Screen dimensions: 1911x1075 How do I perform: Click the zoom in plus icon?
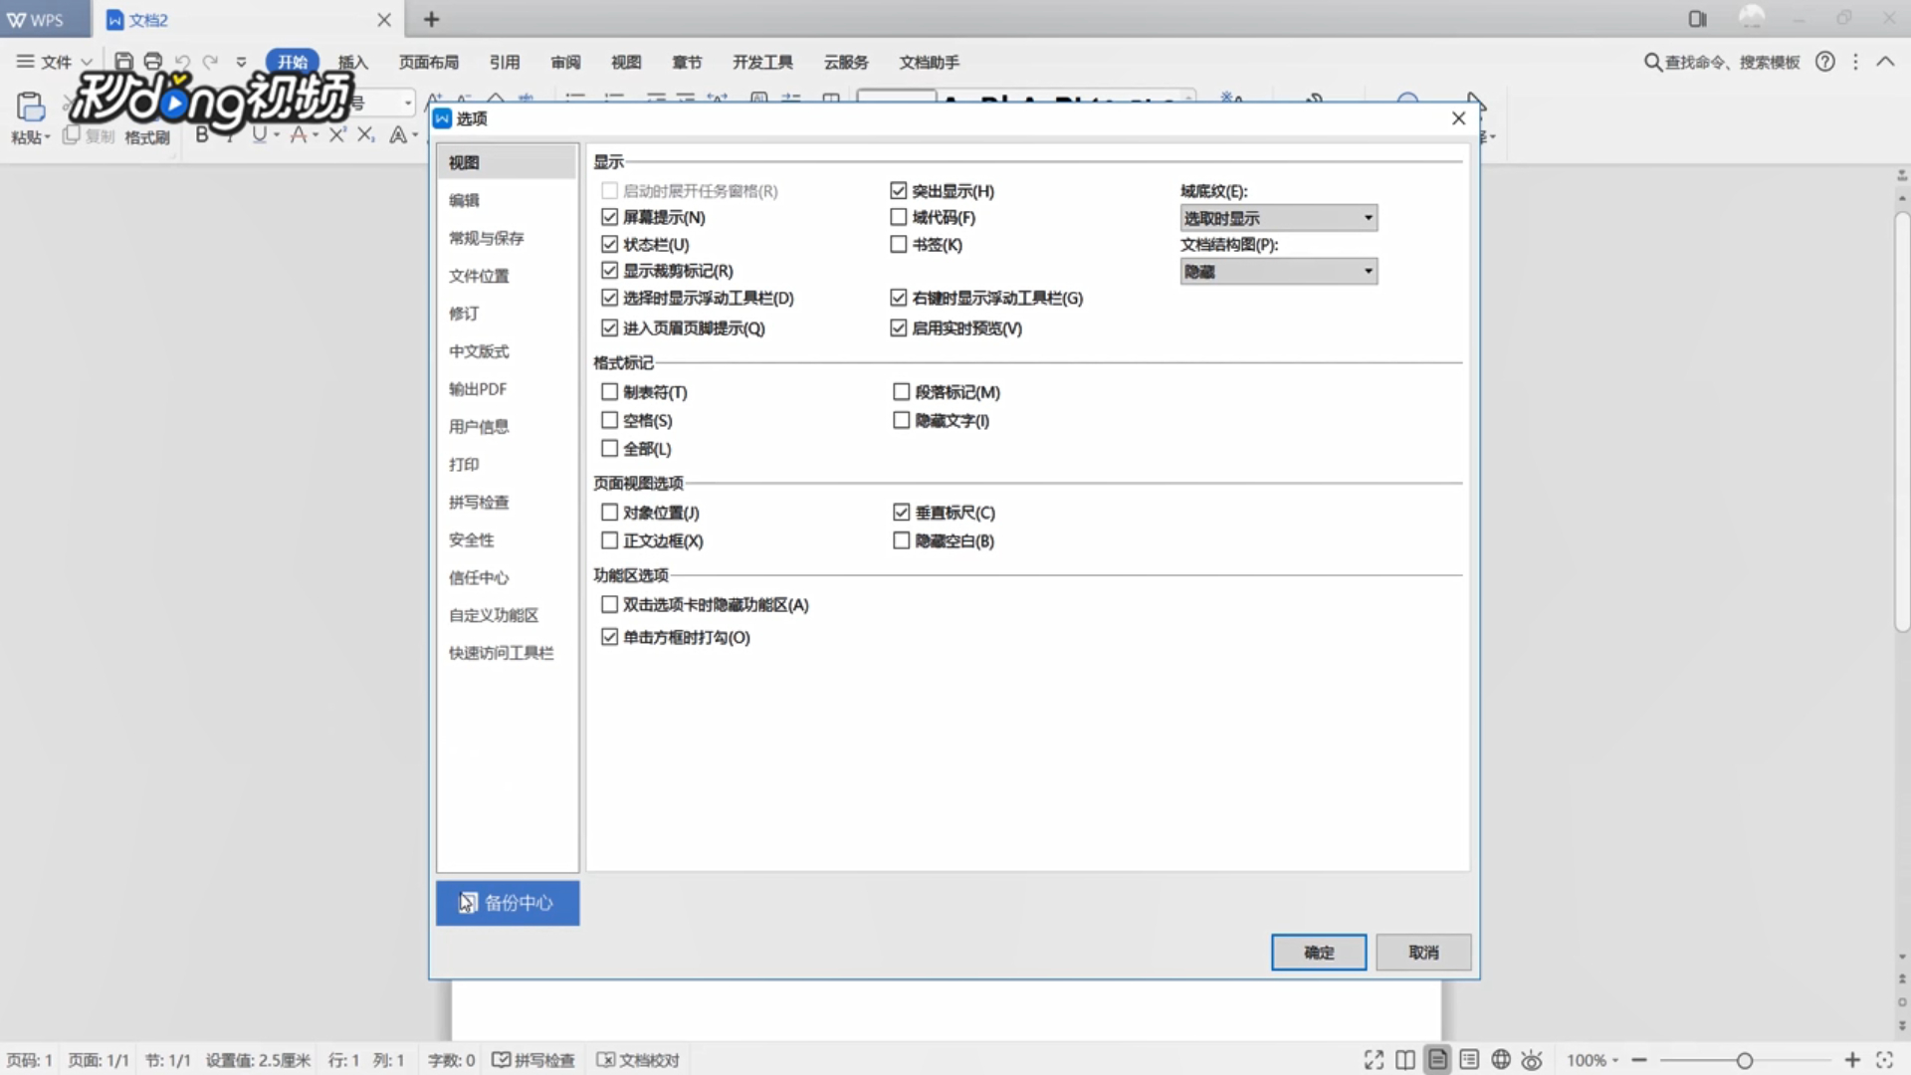[x=1852, y=1060]
